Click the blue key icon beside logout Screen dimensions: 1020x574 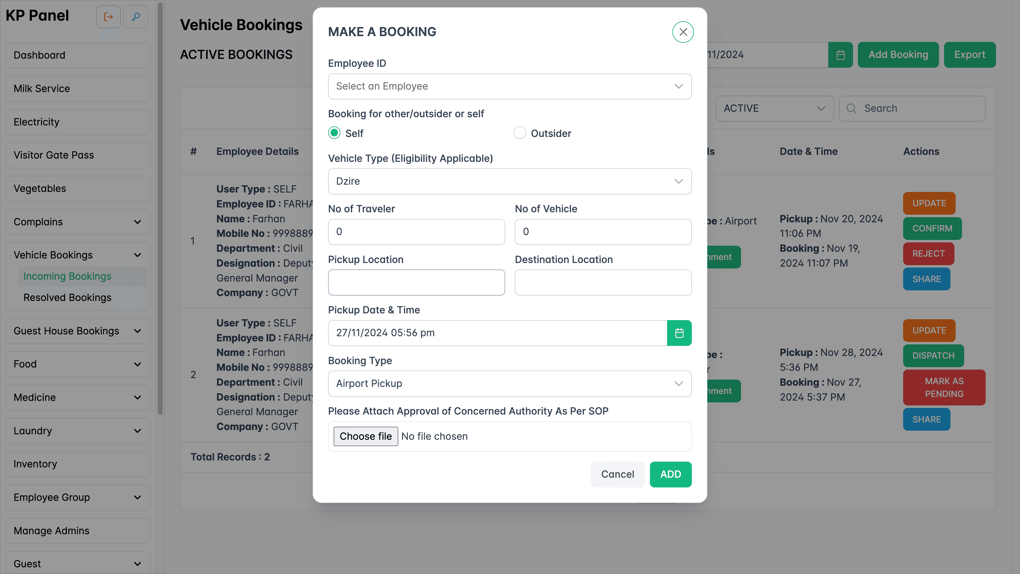click(x=135, y=16)
